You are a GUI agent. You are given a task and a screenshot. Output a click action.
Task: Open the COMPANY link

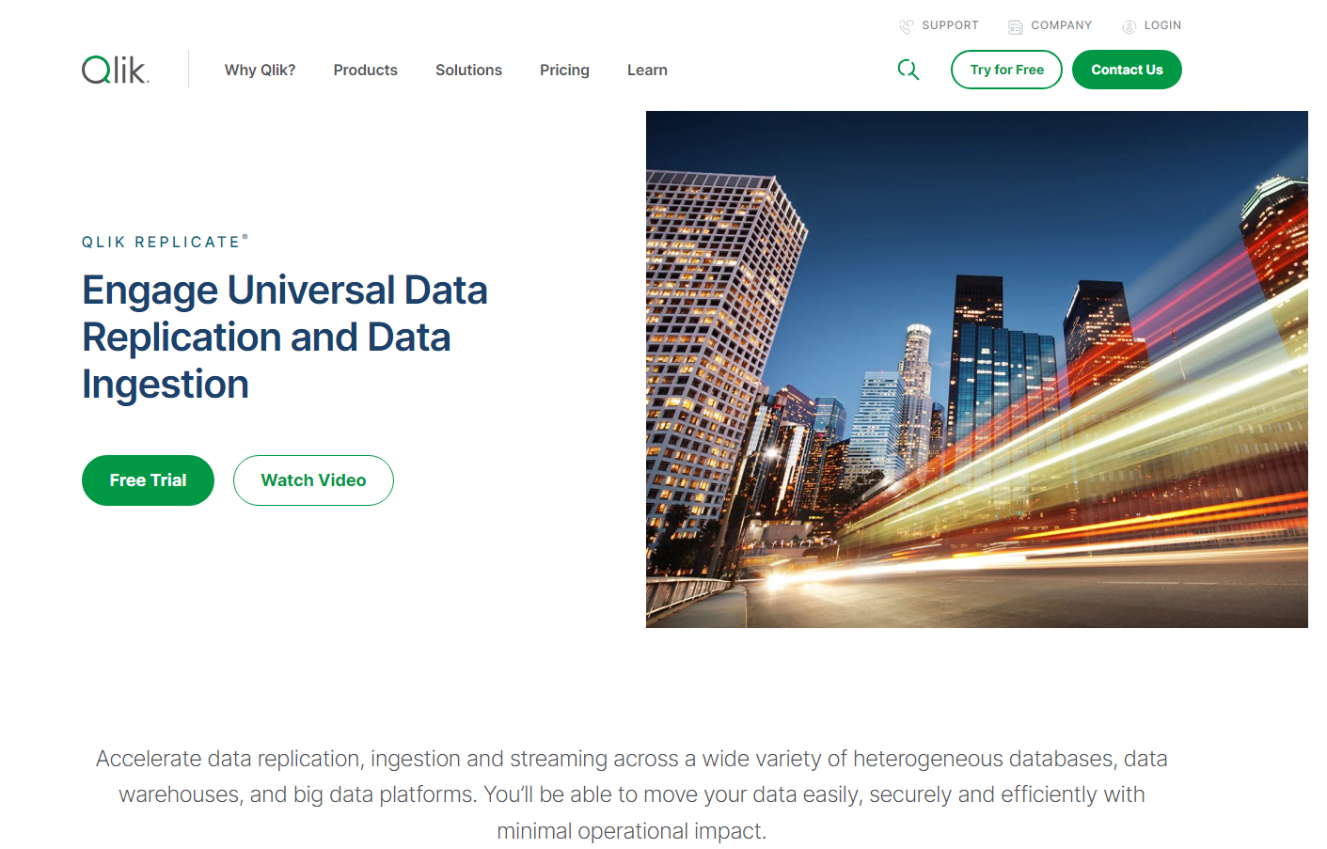click(x=1059, y=25)
